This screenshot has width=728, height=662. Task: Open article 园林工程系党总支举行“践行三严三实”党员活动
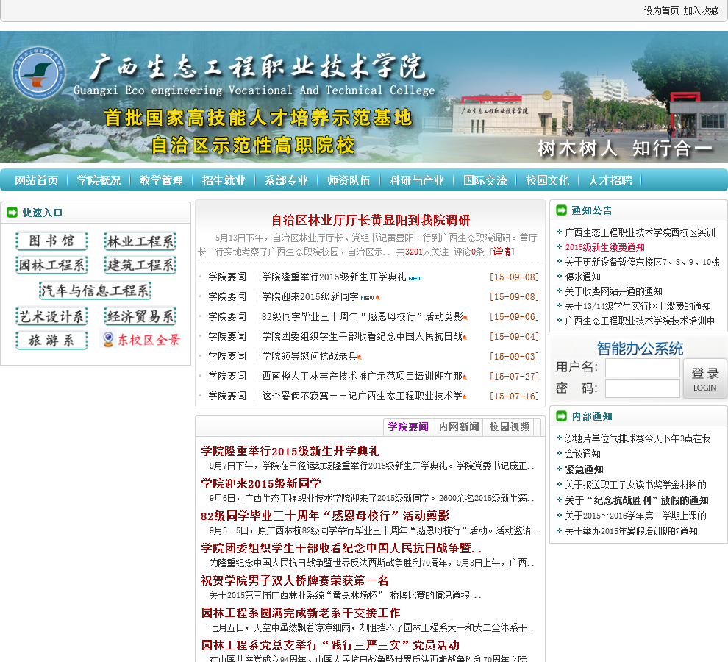[330, 646]
